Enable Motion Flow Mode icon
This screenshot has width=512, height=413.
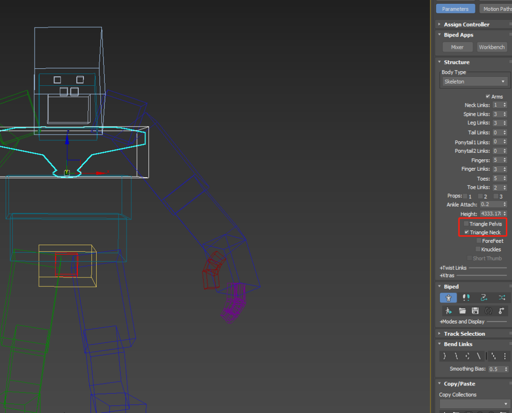(x=484, y=298)
